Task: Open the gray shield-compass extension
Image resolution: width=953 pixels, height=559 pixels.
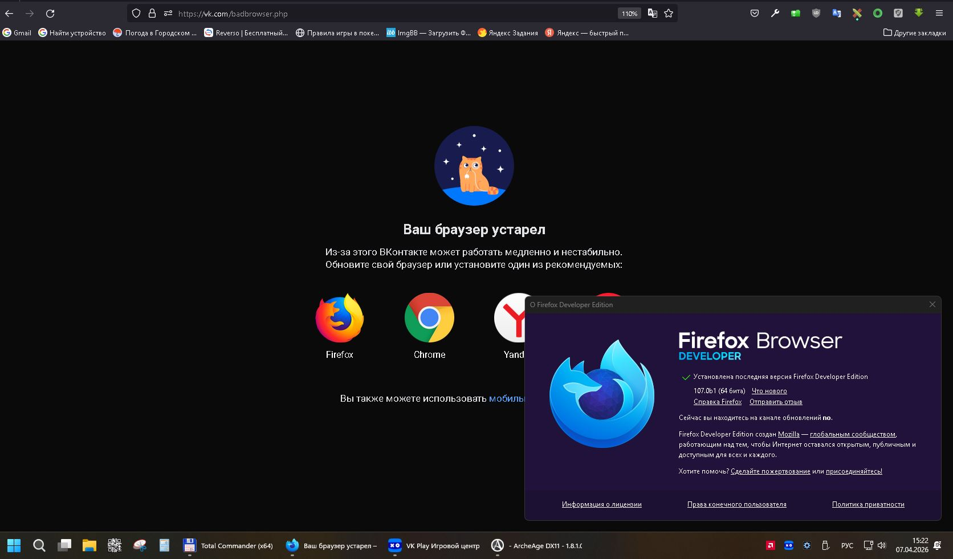Action: pos(898,13)
